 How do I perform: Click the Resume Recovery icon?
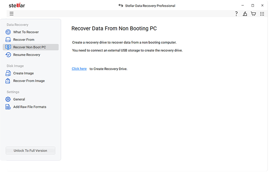tap(8, 55)
